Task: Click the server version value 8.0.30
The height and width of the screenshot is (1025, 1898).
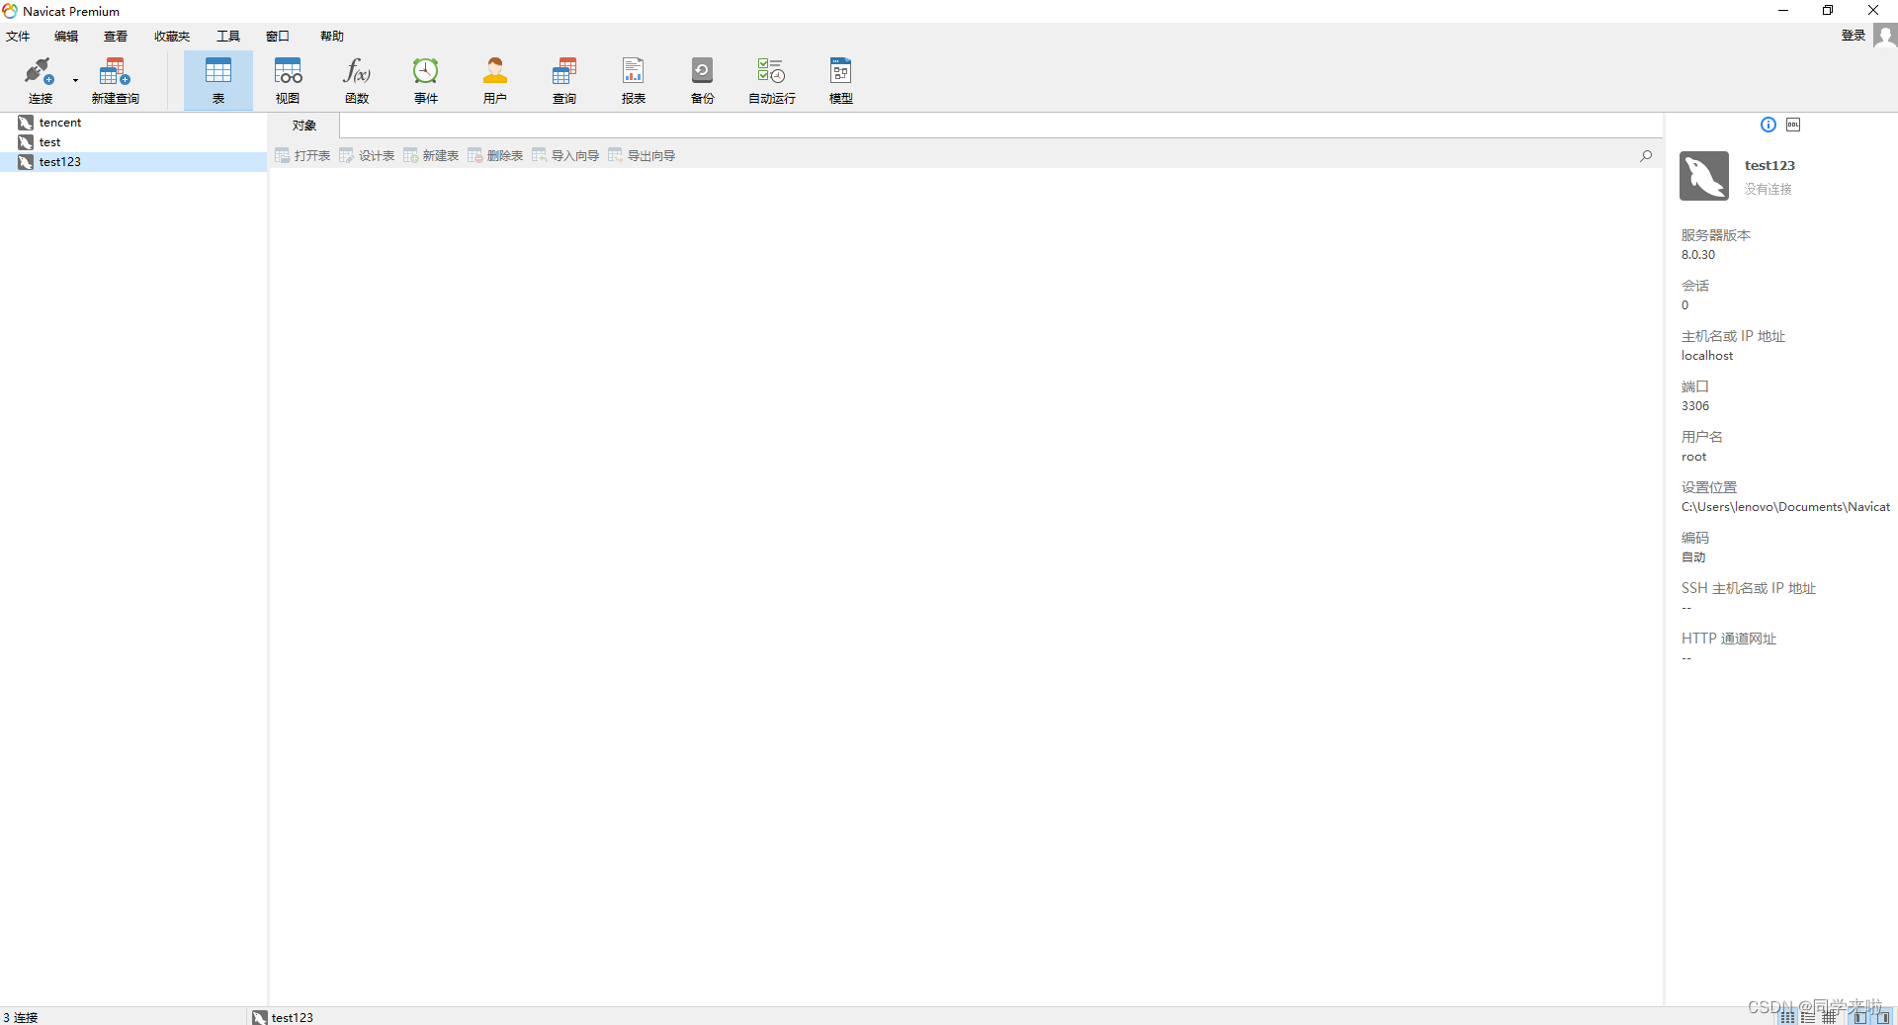Action: (1698, 255)
